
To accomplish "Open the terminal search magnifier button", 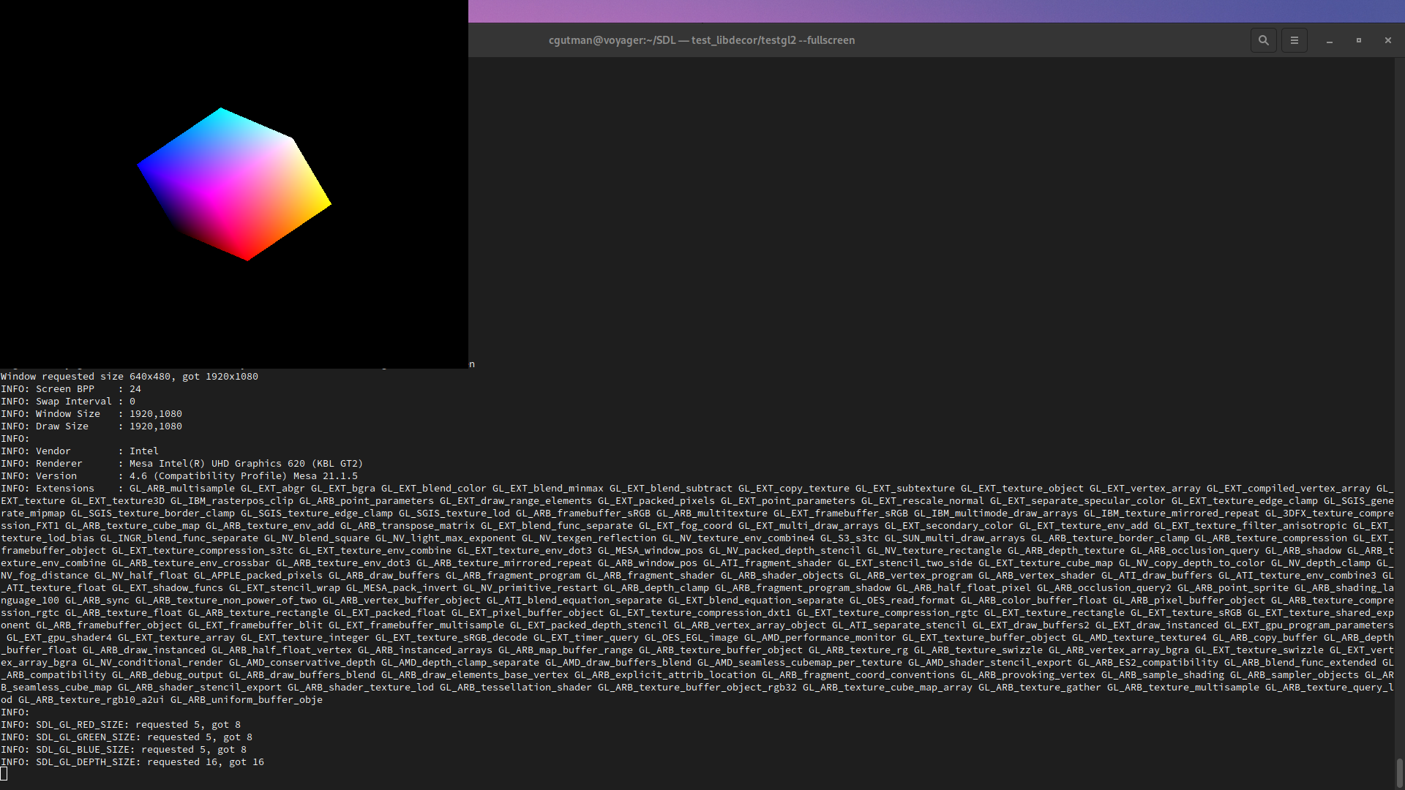I will pyautogui.click(x=1263, y=40).
